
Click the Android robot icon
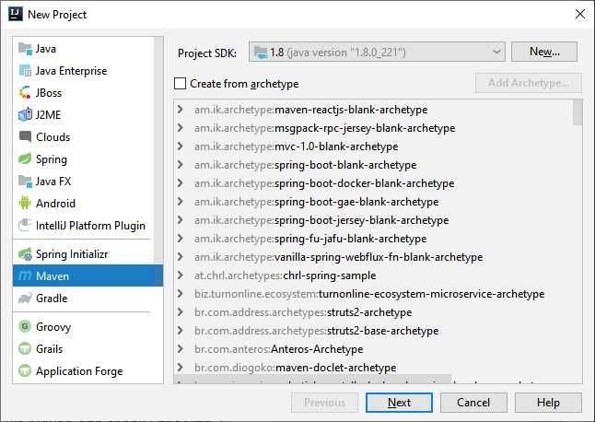26,203
